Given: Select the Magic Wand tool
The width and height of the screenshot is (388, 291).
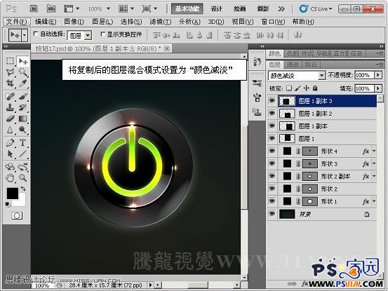Looking at the screenshot, I should 23,72.
